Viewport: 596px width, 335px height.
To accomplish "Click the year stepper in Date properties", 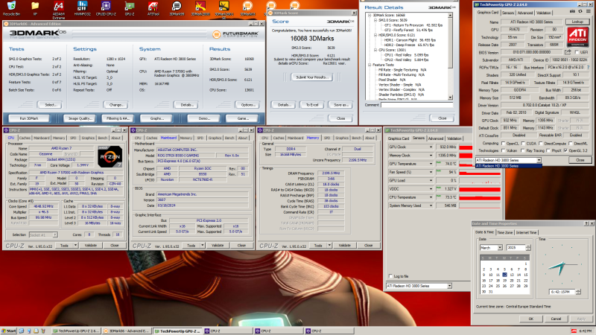I will click(528, 248).
